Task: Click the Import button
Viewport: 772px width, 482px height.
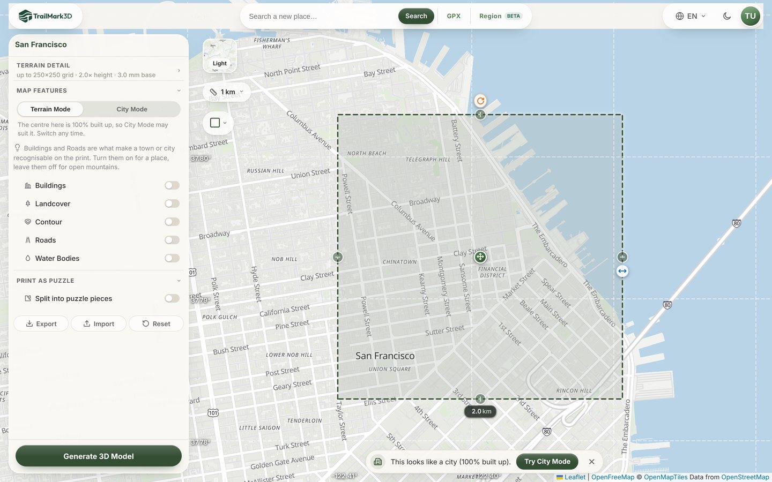Action: tap(99, 323)
